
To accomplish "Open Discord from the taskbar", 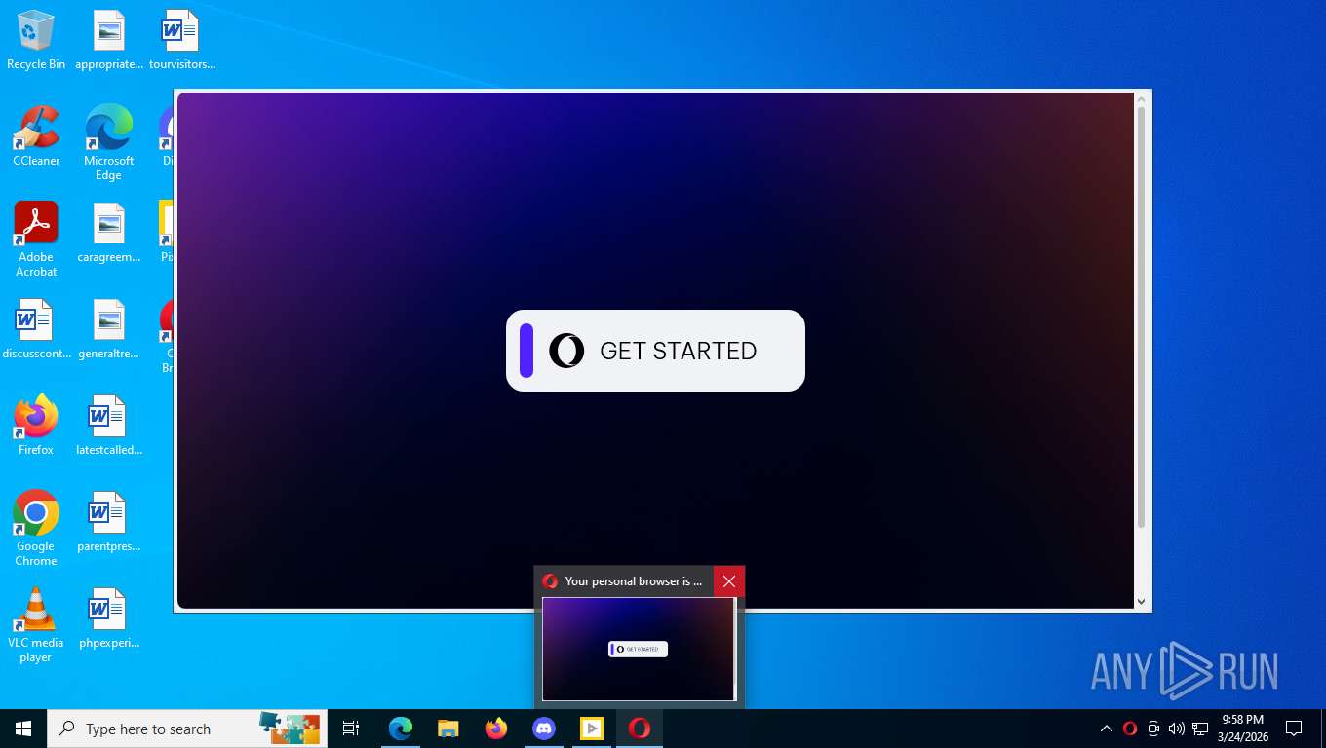I will pos(544,729).
